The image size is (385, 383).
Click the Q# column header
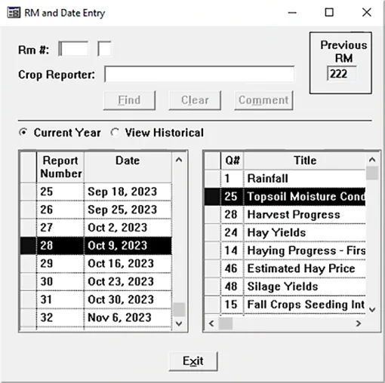[x=233, y=161]
